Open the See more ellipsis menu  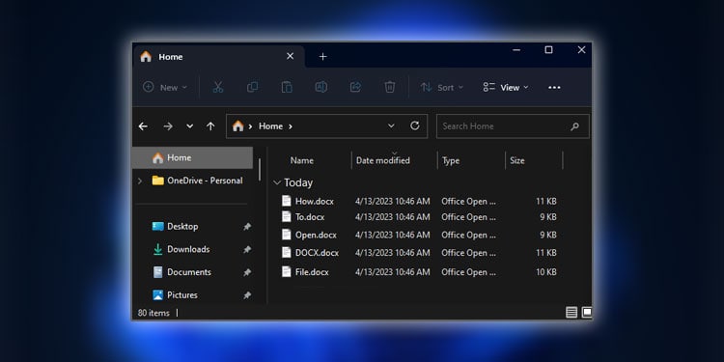pos(554,87)
